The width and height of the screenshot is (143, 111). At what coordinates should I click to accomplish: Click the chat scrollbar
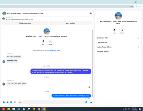(x=92, y=64)
